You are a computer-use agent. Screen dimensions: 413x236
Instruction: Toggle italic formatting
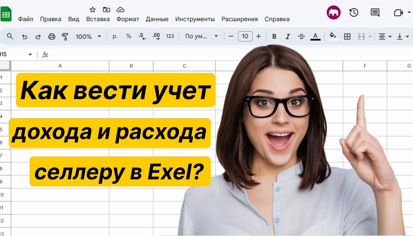(288, 36)
